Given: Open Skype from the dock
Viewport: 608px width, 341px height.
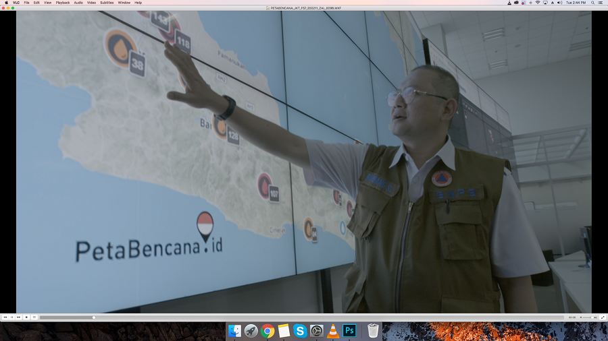Looking at the screenshot, I should (300, 331).
